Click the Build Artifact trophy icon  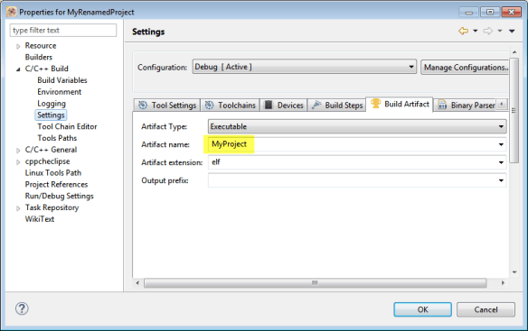click(375, 104)
